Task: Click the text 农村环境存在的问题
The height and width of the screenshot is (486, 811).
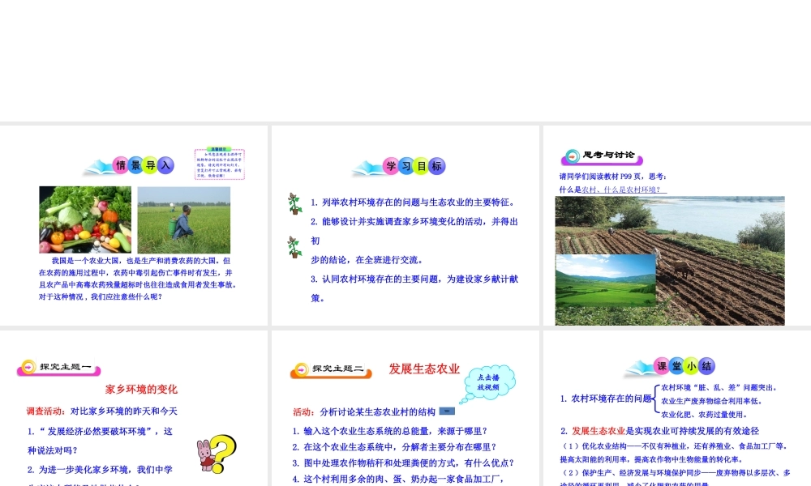Action: tap(611, 399)
